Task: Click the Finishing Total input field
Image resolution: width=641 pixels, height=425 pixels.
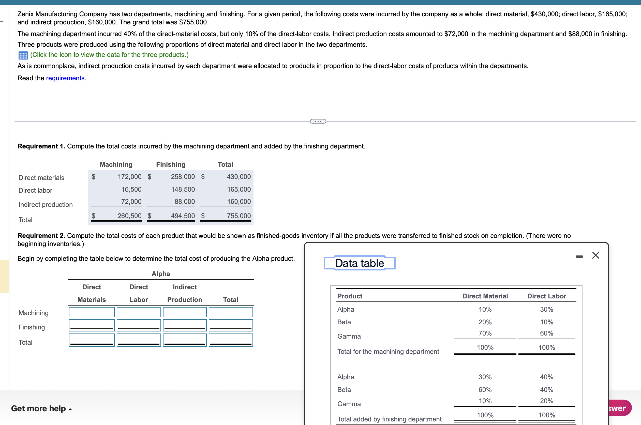Action: pos(231,325)
